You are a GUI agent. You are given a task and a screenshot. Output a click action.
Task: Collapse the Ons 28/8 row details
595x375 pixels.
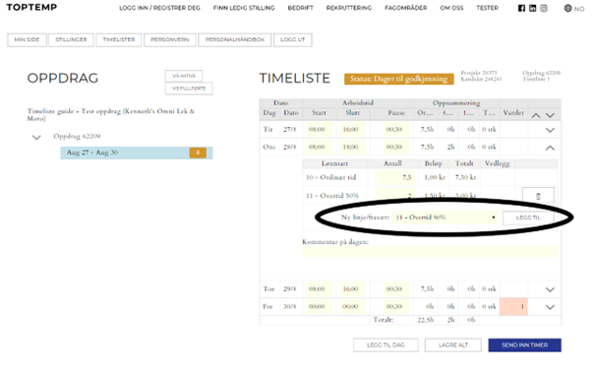550,148
